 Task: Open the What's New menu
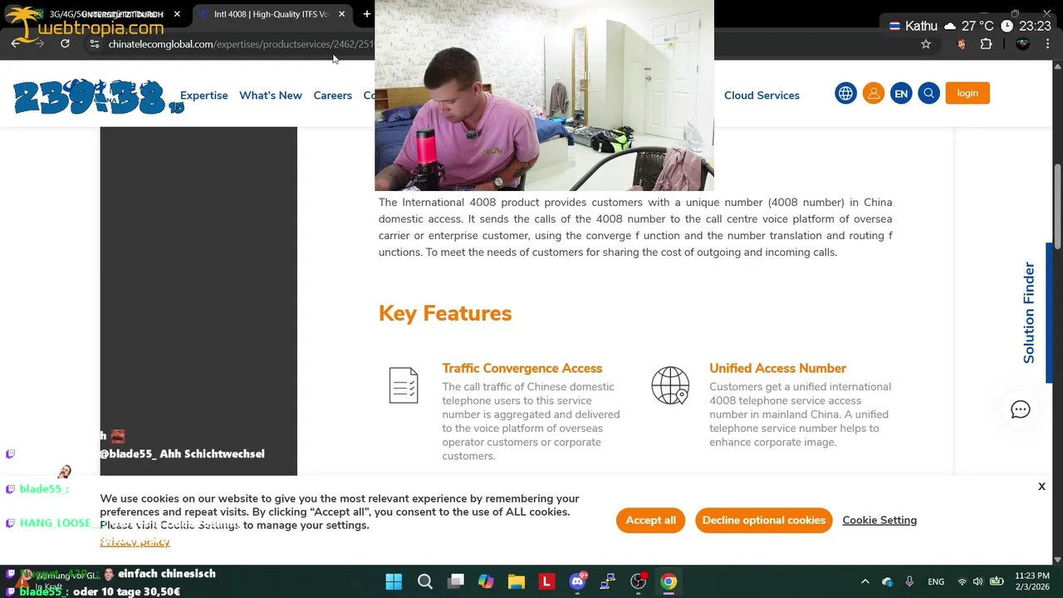(x=271, y=96)
